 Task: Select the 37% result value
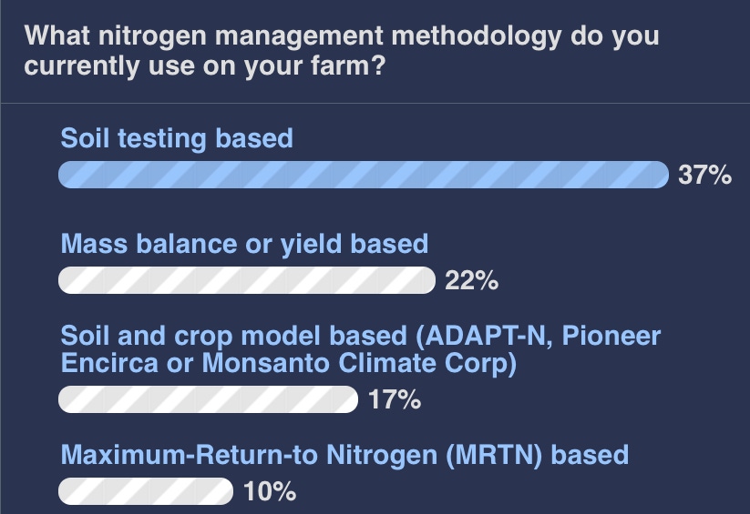click(x=704, y=175)
